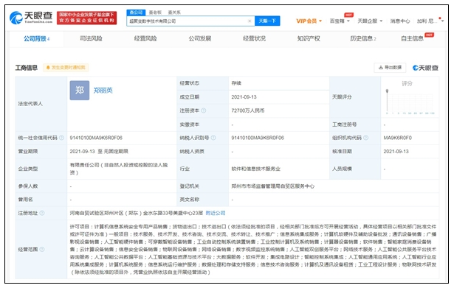Open the user account dropdown arrow

coord(442,21)
